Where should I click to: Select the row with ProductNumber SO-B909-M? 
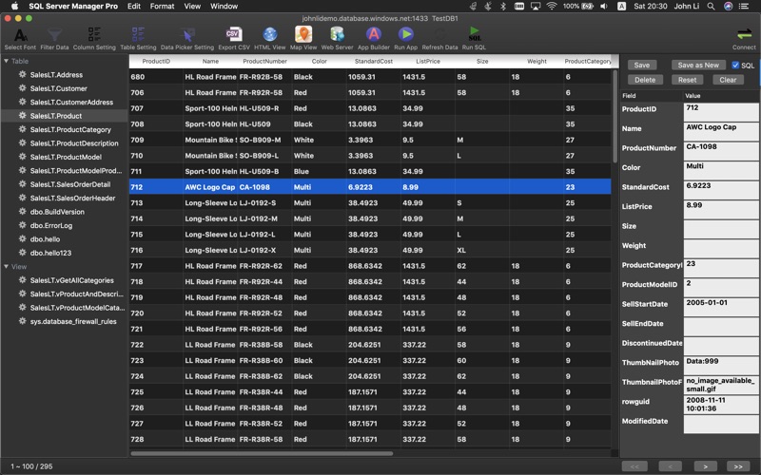coord(370,140)
